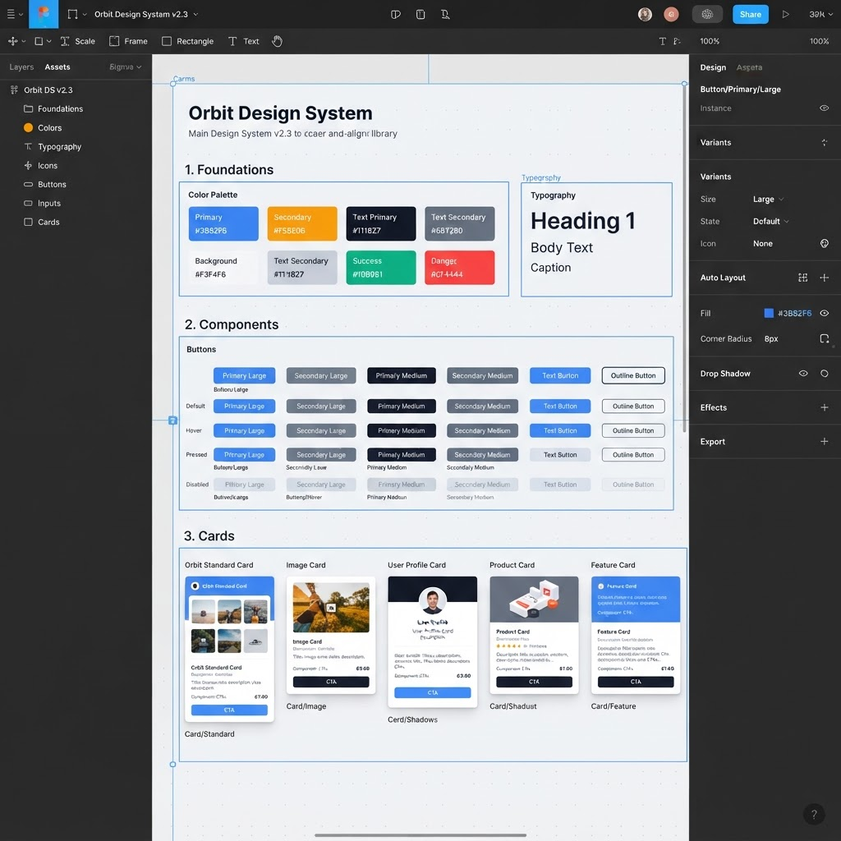Open the help question mark button

pyautogui.click(x=814, y=814)
